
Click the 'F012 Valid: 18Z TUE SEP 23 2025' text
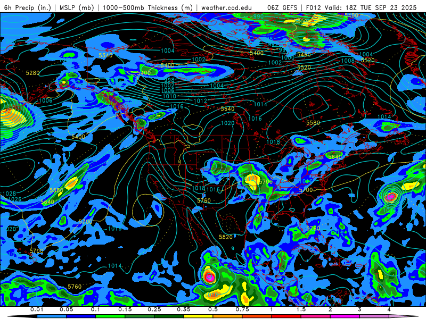point(361,7)
